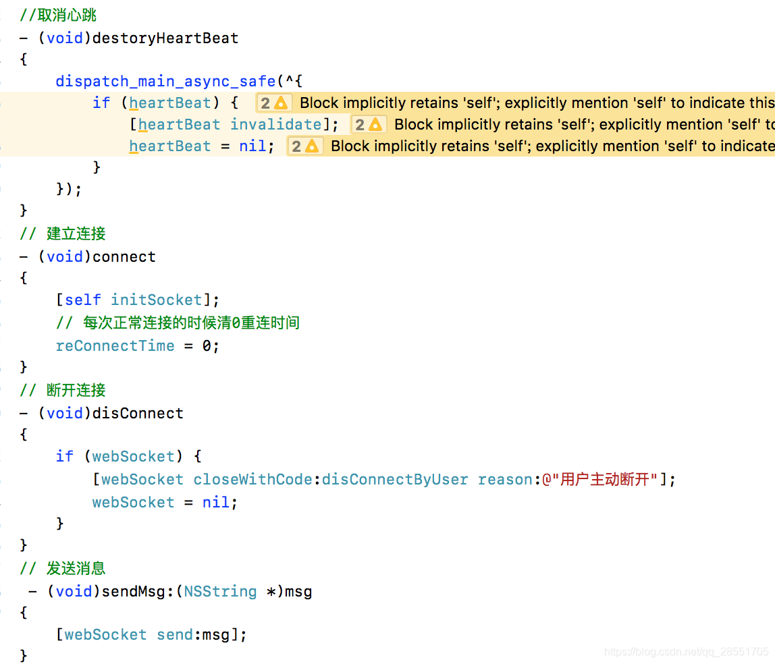Click the connect method name

tap(124, 257)
